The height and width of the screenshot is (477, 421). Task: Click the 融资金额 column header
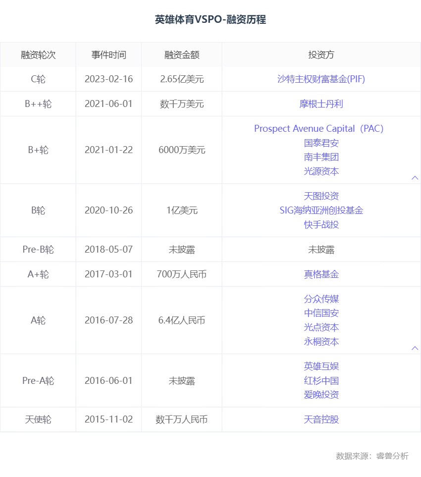point(182,55)
